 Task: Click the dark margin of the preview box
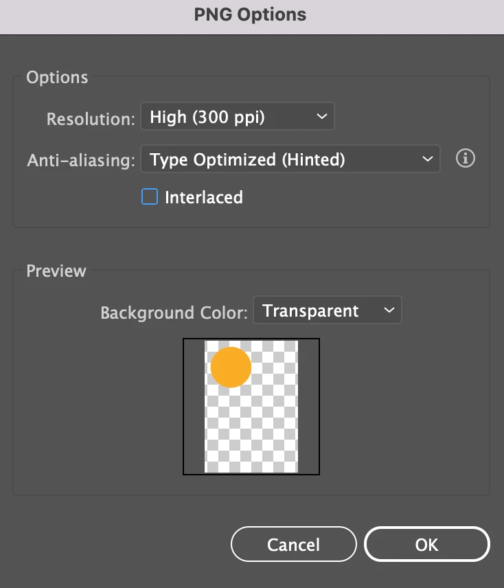tap(194, 407)
